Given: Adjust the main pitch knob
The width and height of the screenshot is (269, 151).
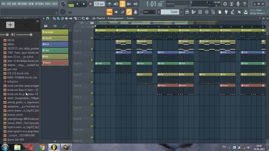Looking at the screenshot, I should [x=63, y=12].
